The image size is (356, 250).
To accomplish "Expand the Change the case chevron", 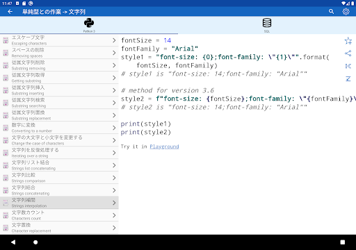I will [x=114, y=140].
